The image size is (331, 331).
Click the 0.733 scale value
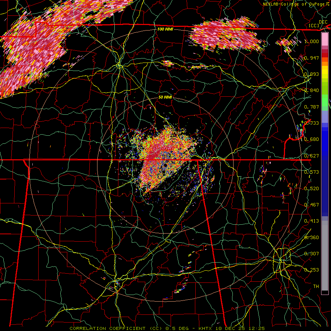[x=312, y=123]
